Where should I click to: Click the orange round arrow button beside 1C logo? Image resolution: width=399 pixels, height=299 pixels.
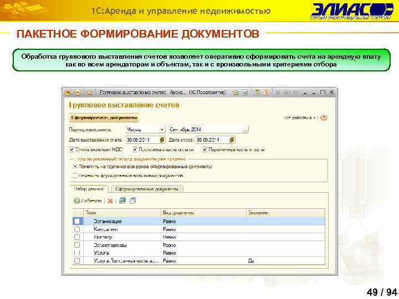[x=78, y=93]
